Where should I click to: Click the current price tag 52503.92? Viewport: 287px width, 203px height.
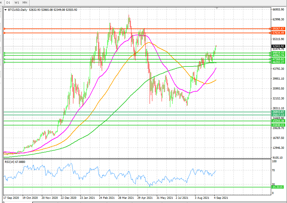(278, 46)
